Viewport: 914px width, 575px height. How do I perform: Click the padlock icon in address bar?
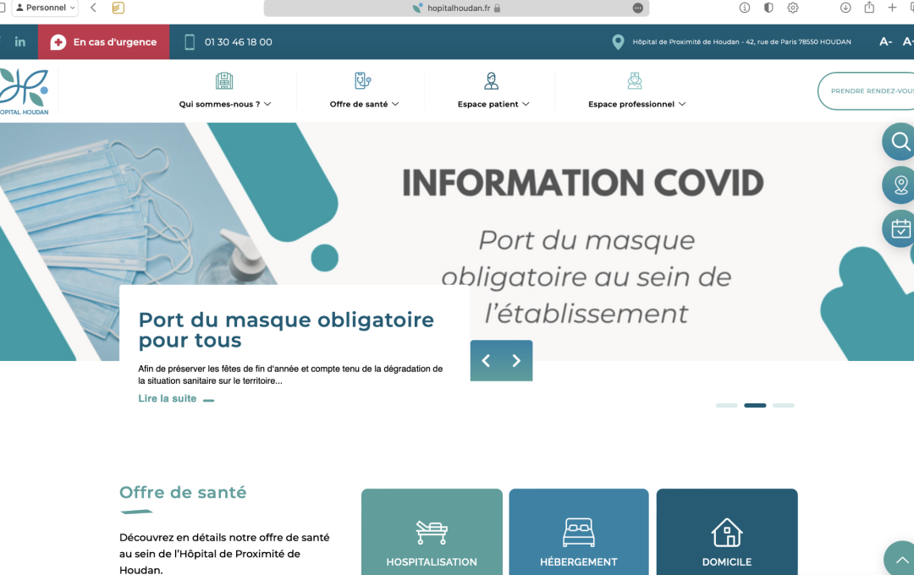pyautogui.click(x=498, y=8)
